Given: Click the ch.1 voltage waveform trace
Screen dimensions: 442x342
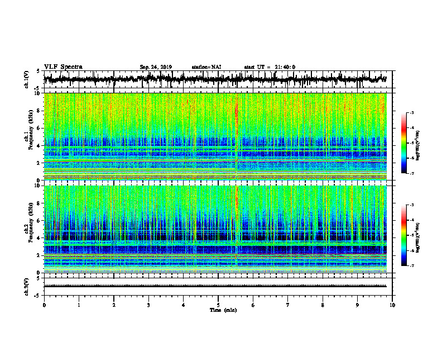Looking at the screenshot, I should (215, 79).
